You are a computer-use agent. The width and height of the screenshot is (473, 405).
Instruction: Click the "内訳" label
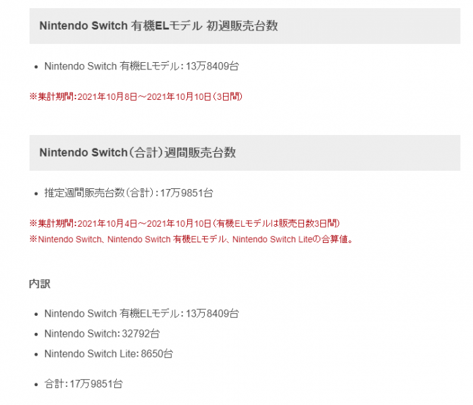(x=39, y=283)
